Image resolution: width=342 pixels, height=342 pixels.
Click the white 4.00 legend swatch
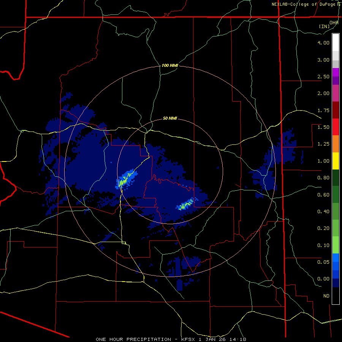(x=336, y=42)
